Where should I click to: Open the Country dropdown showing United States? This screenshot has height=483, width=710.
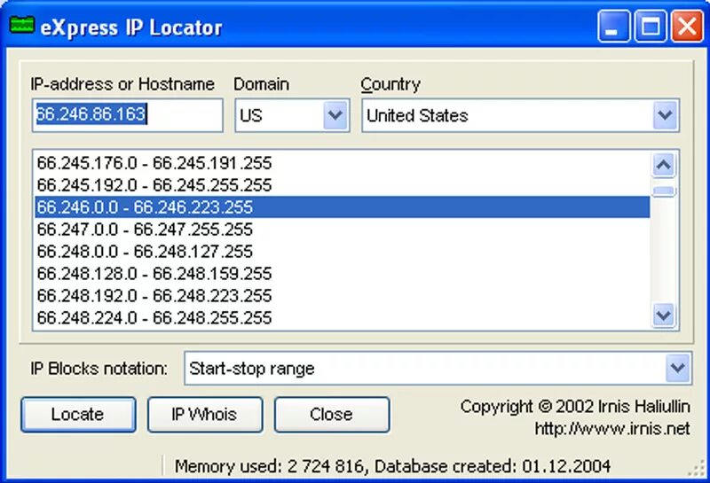(x=665, y=115)
